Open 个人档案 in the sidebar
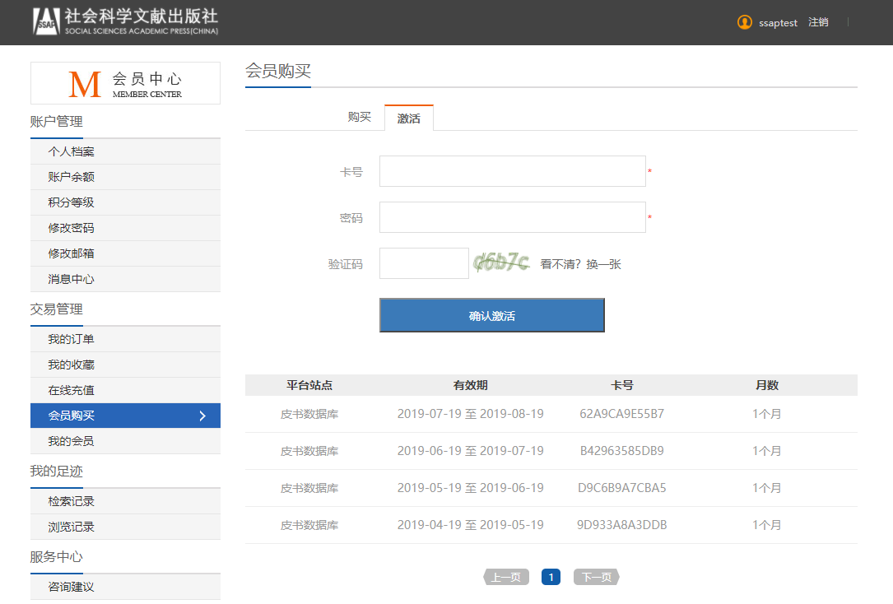The image size is (893, 604). (72, 151)
